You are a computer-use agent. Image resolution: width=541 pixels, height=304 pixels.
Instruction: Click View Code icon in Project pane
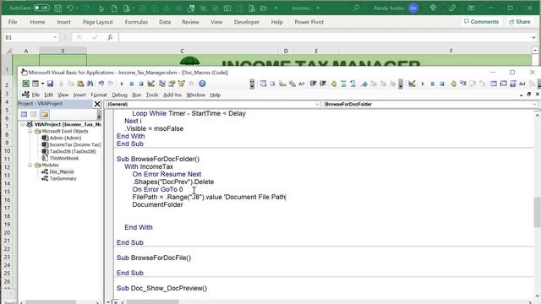(24, 114)
